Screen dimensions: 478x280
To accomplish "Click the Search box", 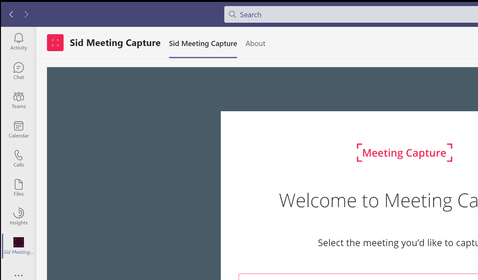I will (351, 15).
